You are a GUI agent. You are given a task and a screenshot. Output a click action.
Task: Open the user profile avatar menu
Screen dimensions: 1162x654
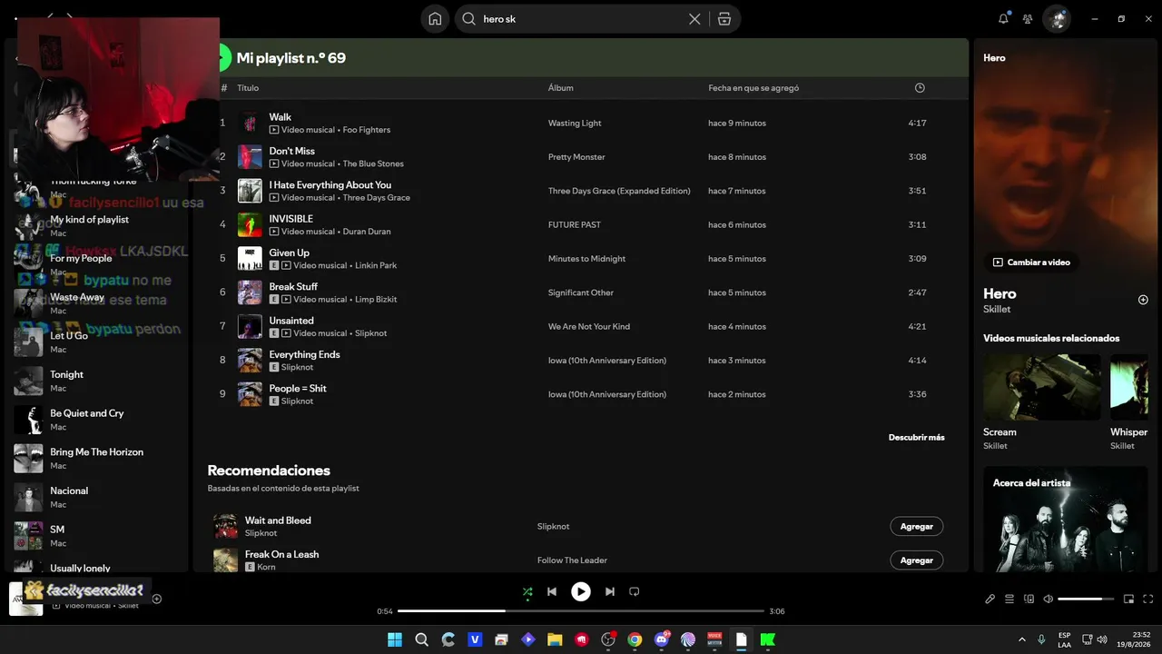tap(1057, 19)
